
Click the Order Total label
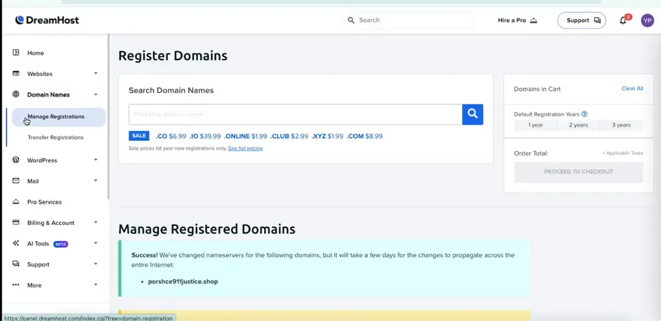click(x=531, y=153)
